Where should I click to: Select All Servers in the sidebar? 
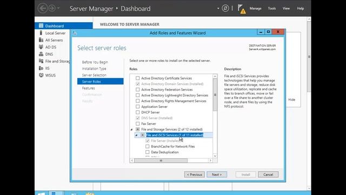[54, 40]
